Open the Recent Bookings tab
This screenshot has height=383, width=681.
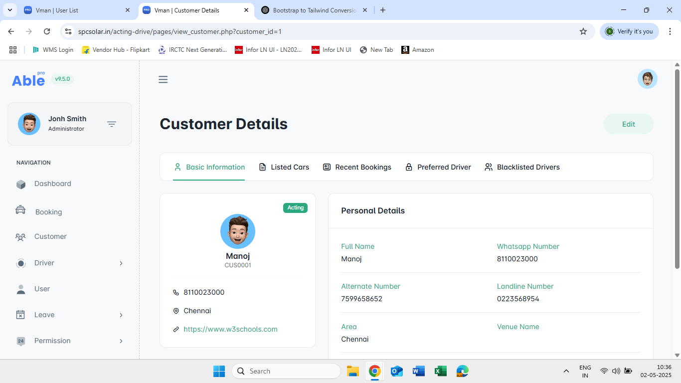357,167
